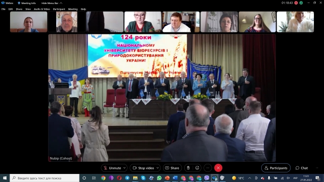Open the File menu
This screenshot has width=324, height=182.
tap(4, 9)
